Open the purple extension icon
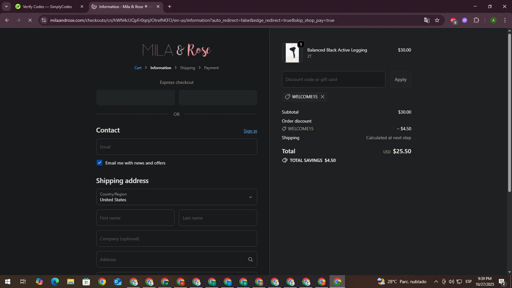Image resolution: width=512 pixels, height=288 pixels. point(465,20)
